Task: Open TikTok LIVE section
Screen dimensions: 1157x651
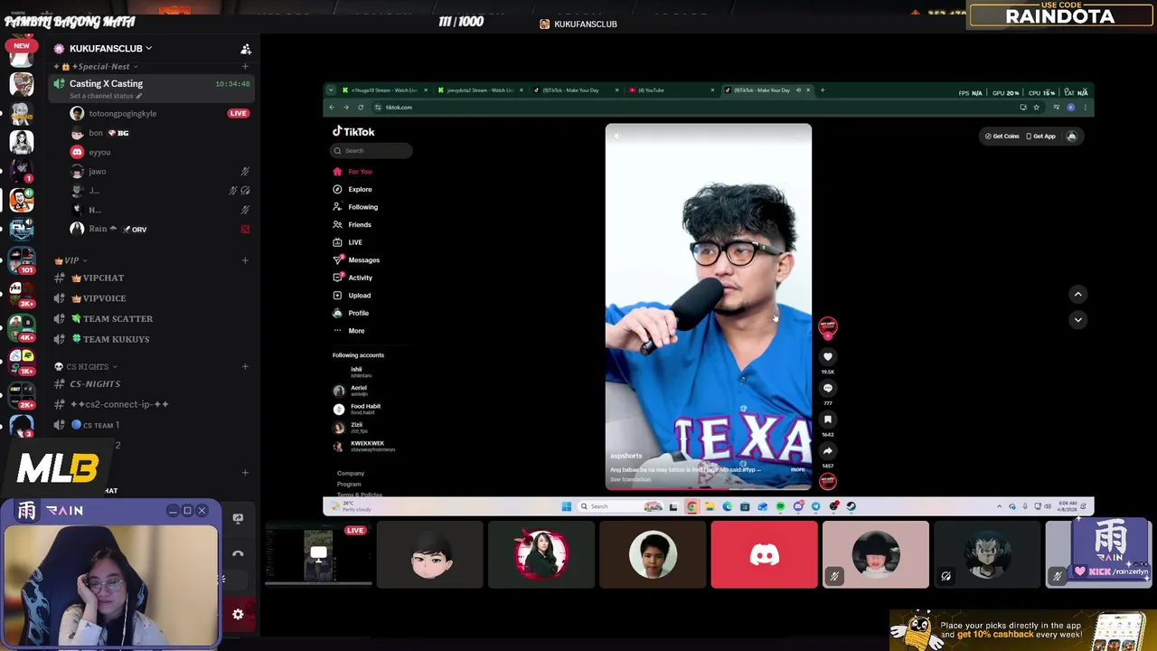Action: click(348, 242)
